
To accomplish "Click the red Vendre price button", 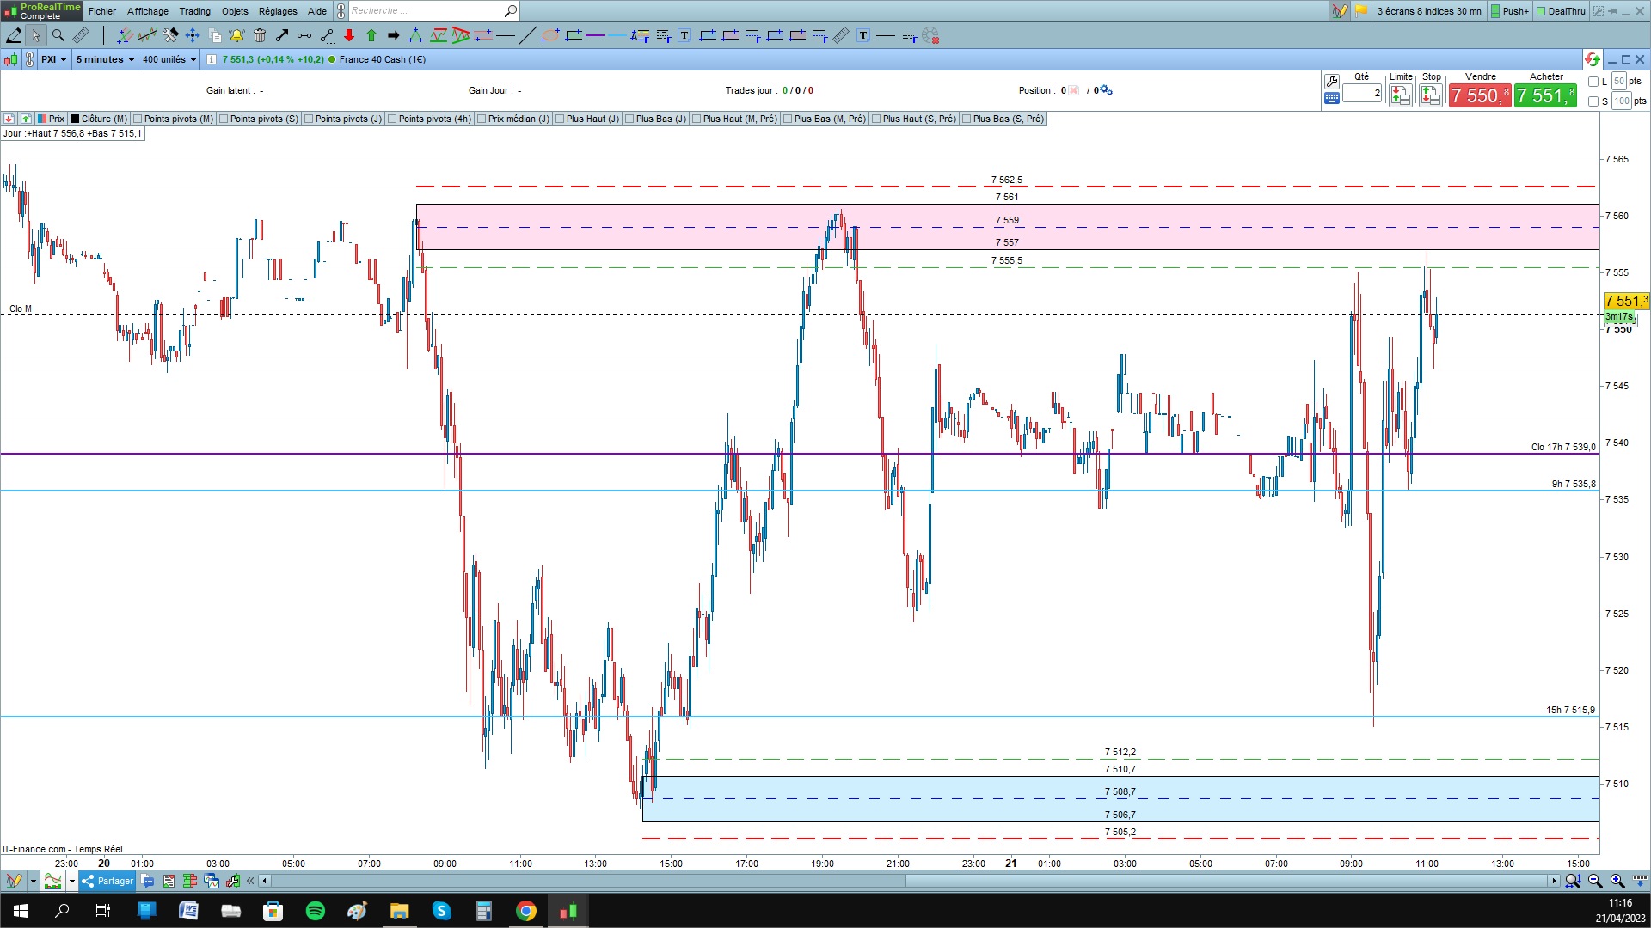I will pyautogui.click(x=1479, y=95).
